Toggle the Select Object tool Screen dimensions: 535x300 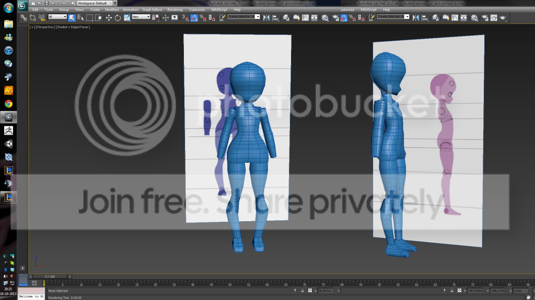[x=72, y=18]
